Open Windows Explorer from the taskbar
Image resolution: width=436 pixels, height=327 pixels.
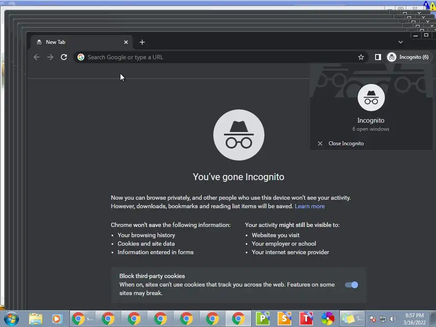click(36, 318)
